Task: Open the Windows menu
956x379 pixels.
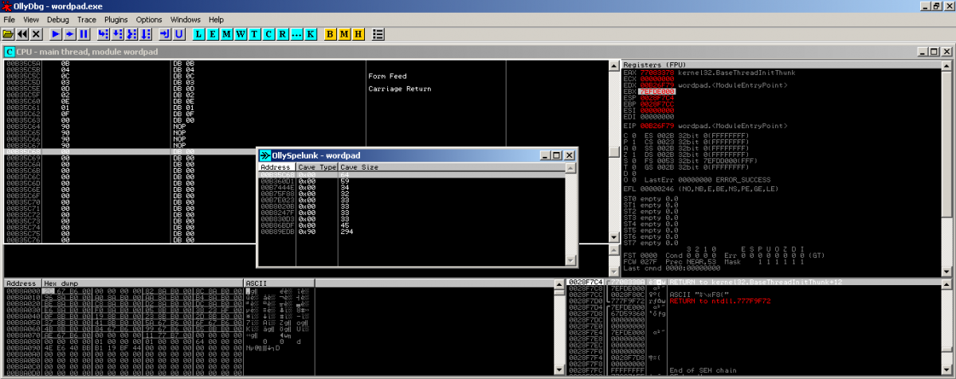Action: coord(186,19)
